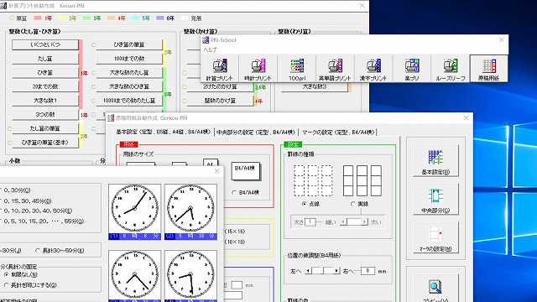
Task: Click the Genkou-PRI window title icon
Action: pyautogui.click(x=111, y=117)
